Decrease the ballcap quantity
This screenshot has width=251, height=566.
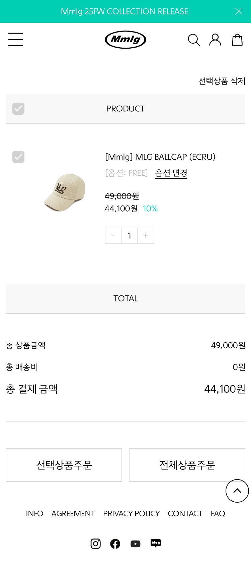[113, 235]
